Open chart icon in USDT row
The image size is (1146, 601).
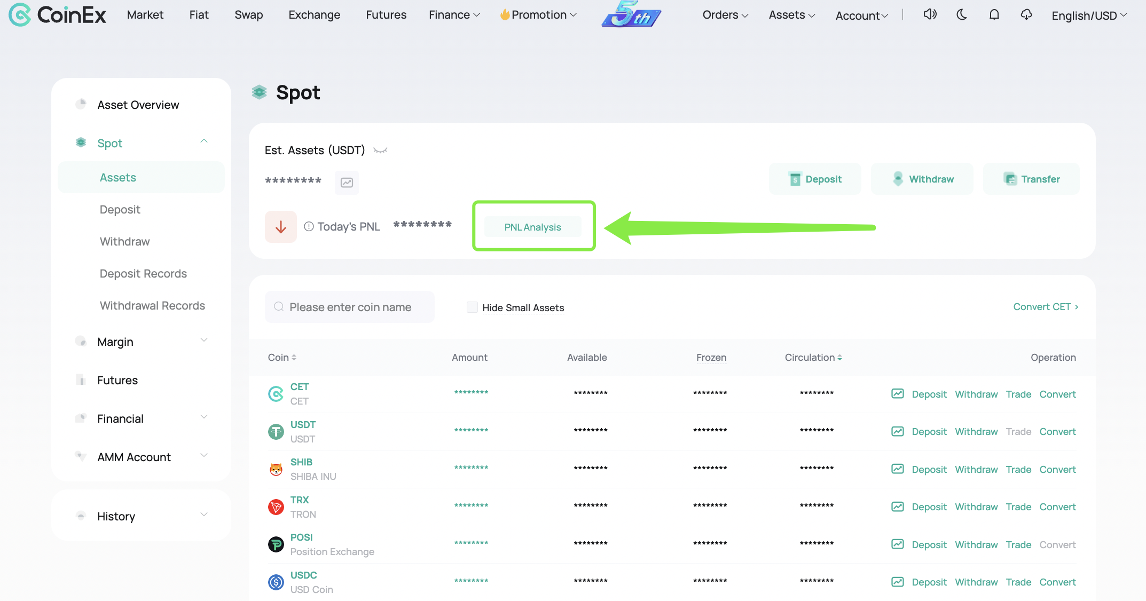(898, 431)
